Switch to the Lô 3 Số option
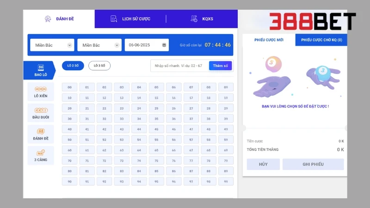 tap(99, 66)
